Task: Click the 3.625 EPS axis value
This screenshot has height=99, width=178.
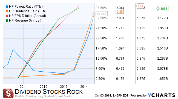Action: click(141, 48)
